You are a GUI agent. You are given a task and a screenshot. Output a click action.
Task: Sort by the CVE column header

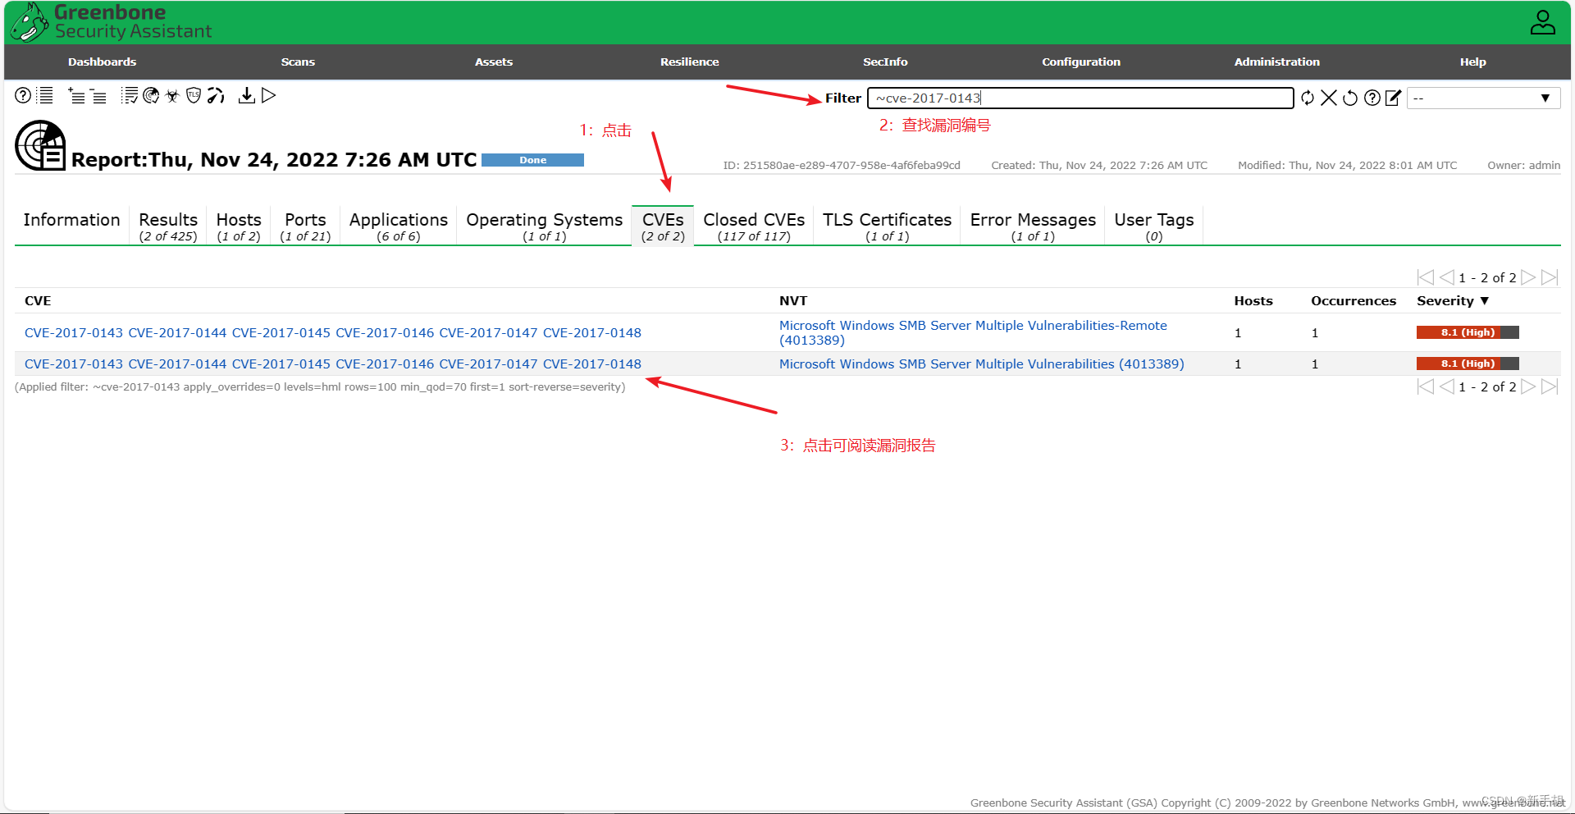38,300
